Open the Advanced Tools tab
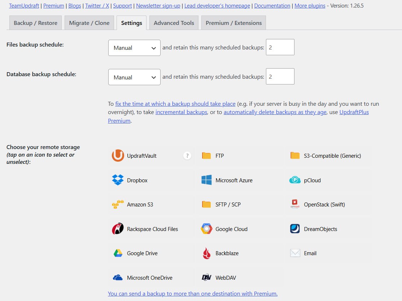This screenshot has width=402, height=301. coord(174,23)
